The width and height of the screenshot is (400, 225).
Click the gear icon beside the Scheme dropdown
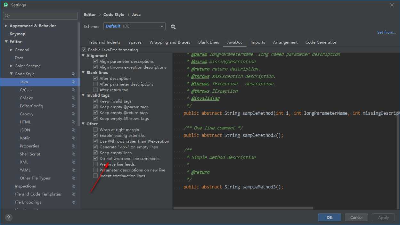tap(173, 27)
